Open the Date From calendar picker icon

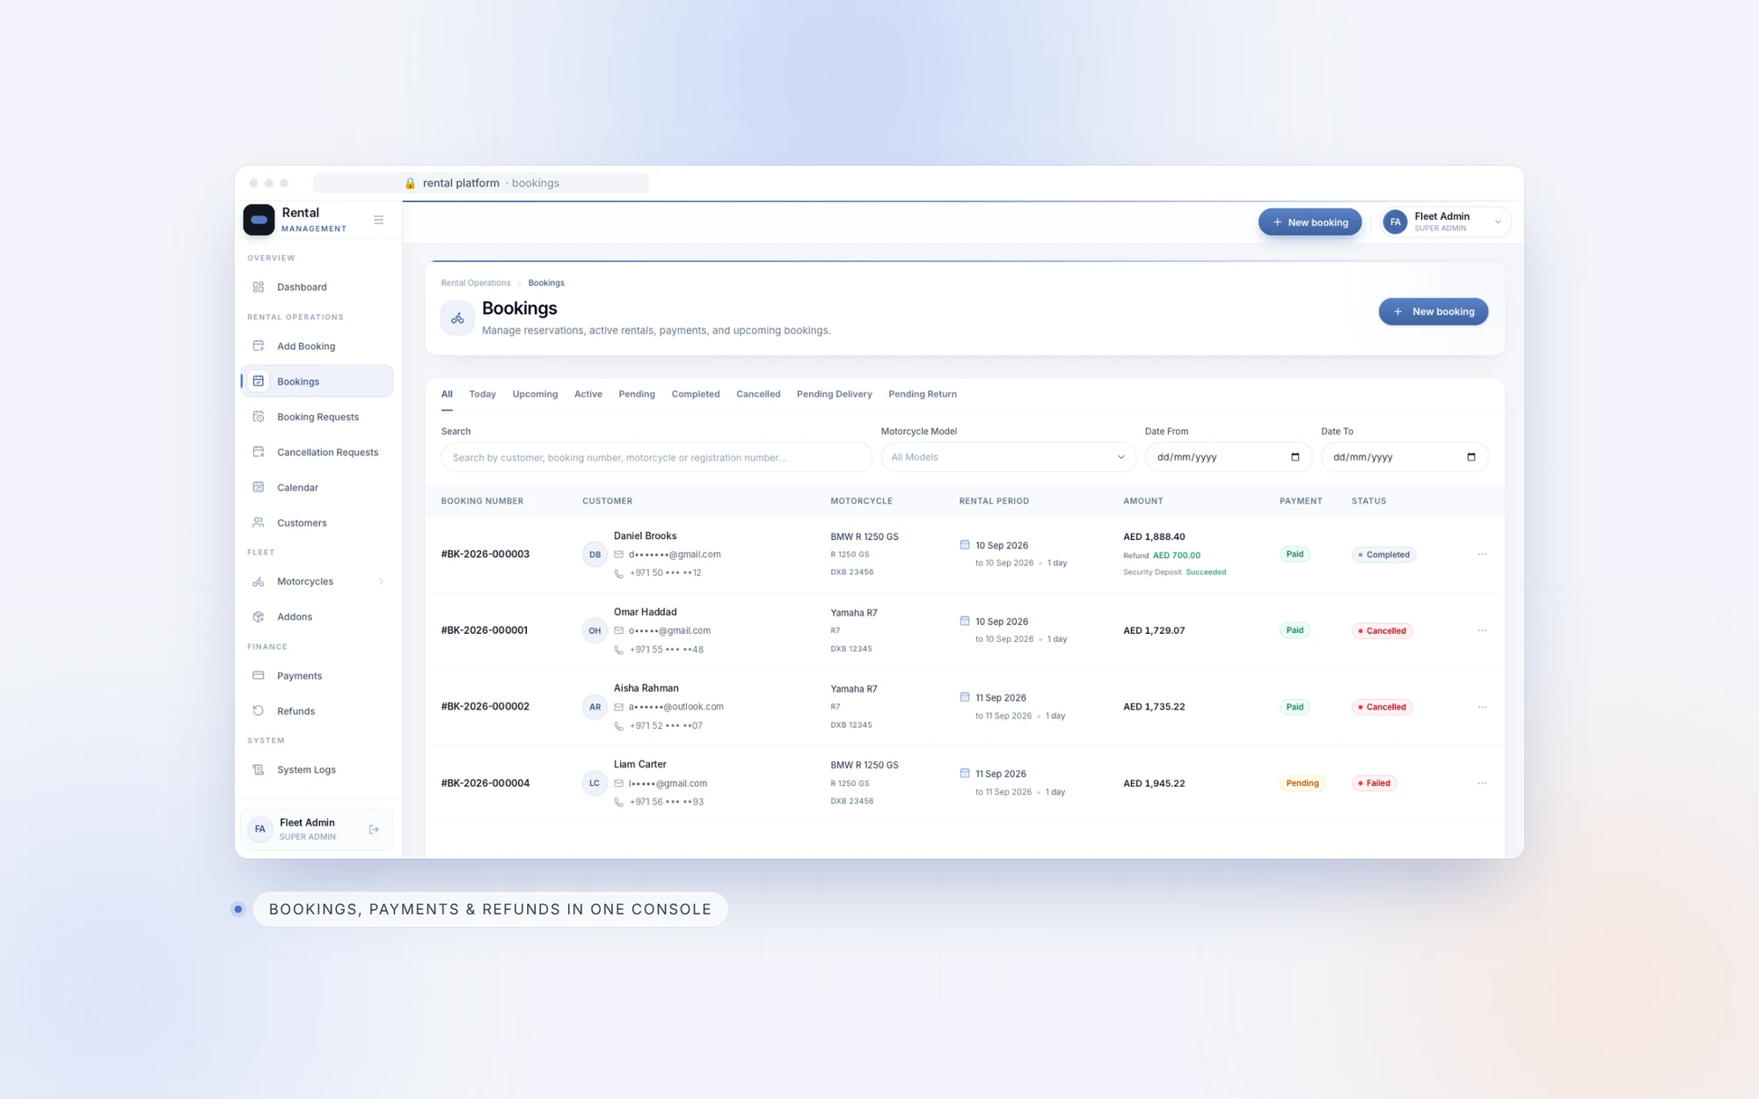(1295, 457)
